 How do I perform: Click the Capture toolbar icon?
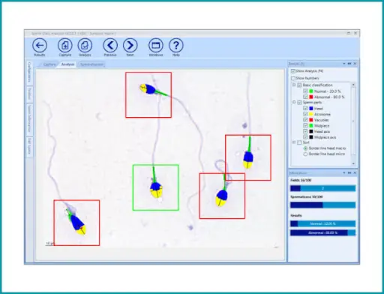(65, 46)
